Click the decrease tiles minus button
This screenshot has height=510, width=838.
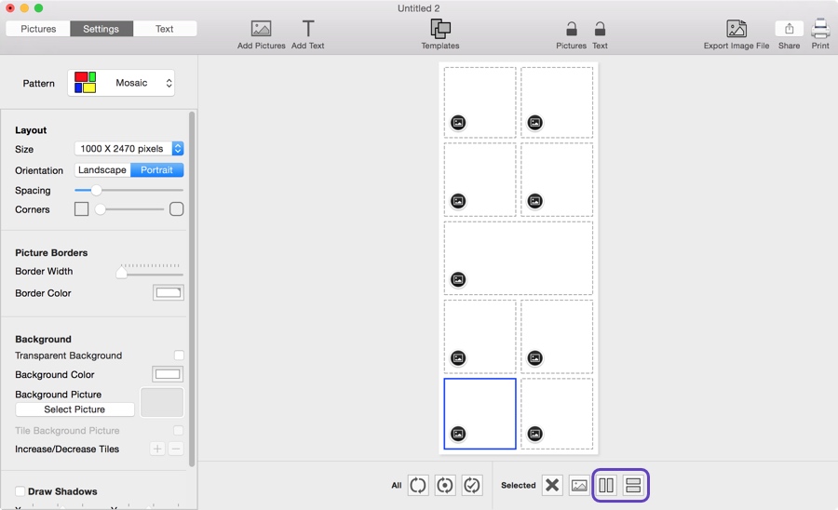point(176,450)
